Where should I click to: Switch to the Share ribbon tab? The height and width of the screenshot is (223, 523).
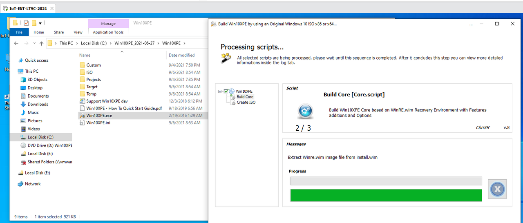click(x=59, y=32)
